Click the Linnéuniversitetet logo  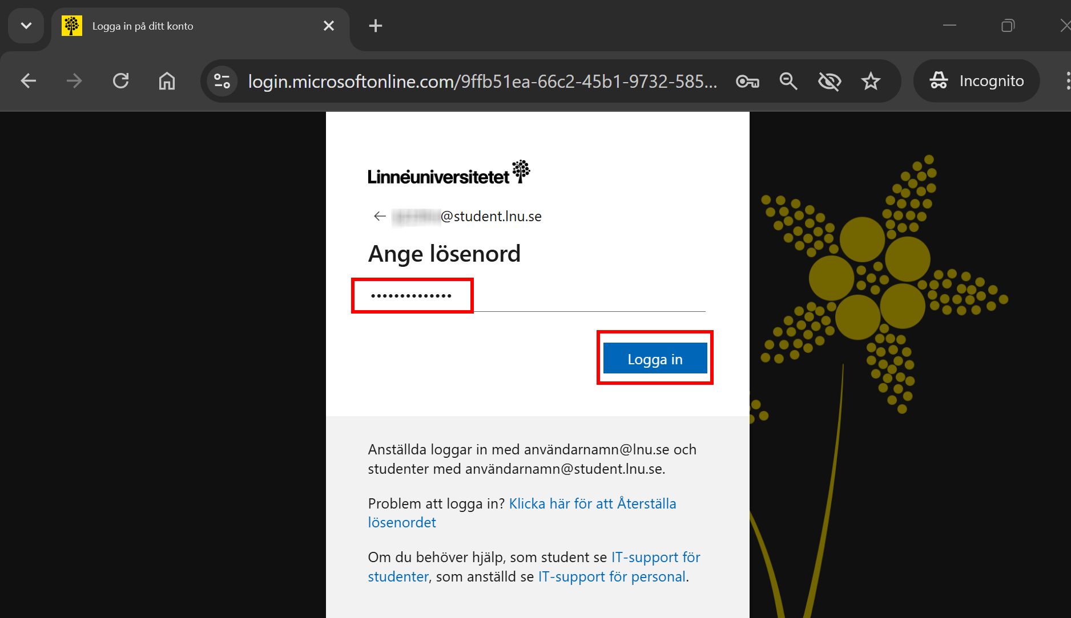449,173
